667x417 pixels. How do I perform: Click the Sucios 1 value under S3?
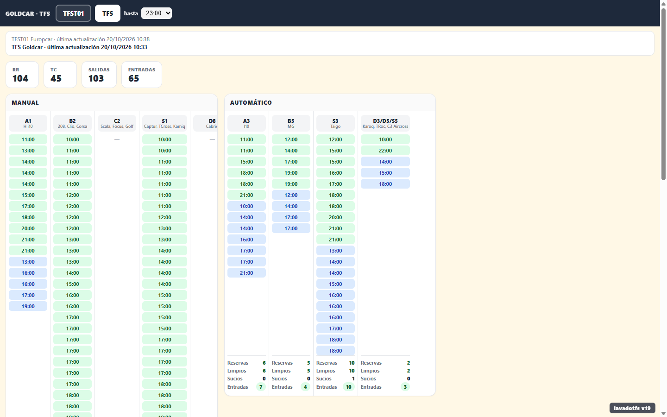click(353, 379)
